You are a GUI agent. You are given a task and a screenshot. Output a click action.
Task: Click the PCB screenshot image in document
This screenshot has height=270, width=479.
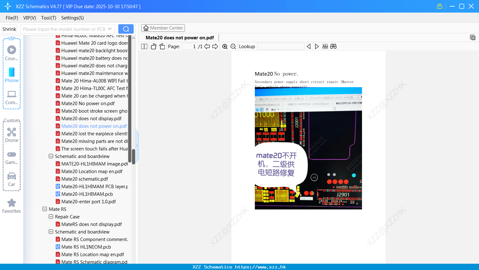(308, 148)
